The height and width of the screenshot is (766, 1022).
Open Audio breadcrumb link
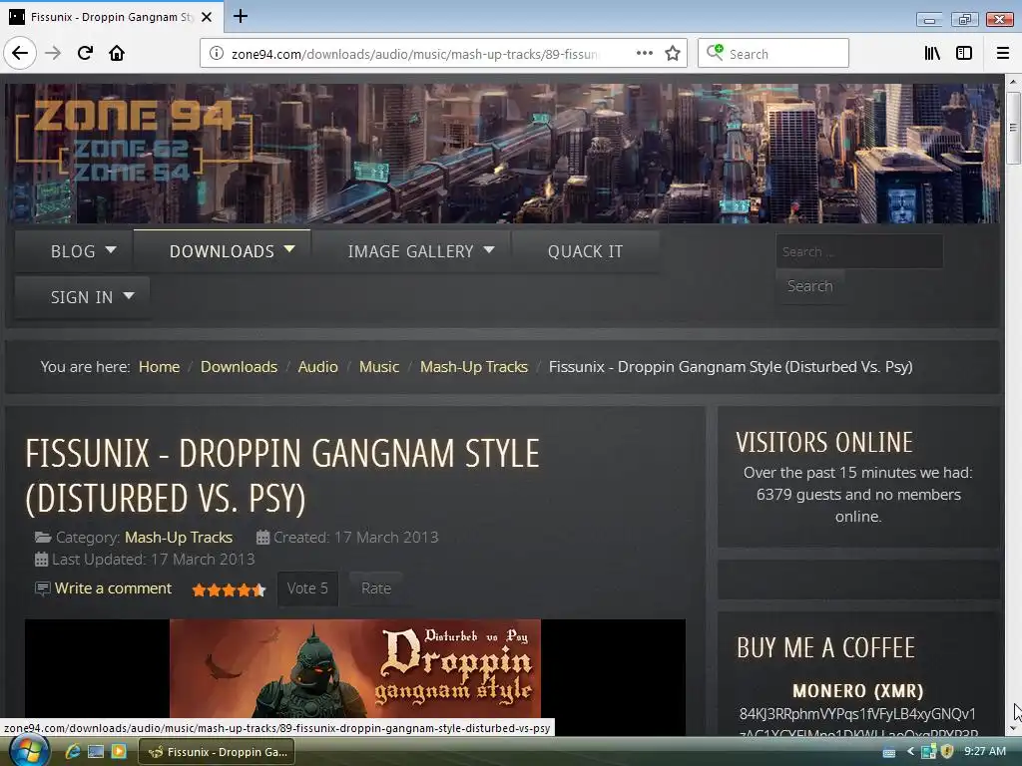(317, 367)
